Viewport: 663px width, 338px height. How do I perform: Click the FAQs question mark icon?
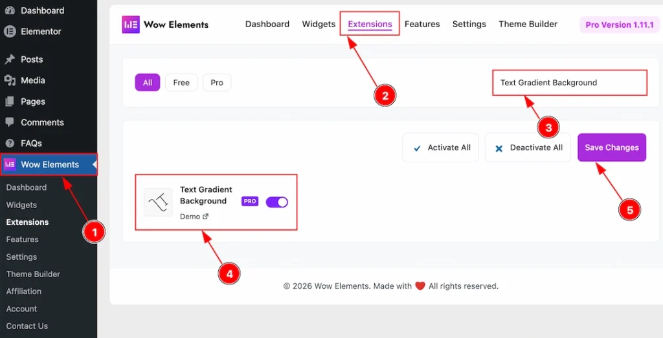coord(10,143)
